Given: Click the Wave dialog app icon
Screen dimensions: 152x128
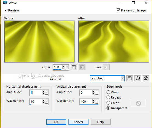Looking at the screenshot, I should tap(5, 3).
